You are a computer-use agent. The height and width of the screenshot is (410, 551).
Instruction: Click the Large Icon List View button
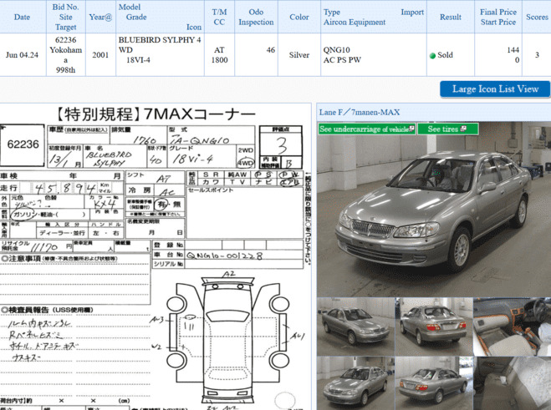point(495,89)
